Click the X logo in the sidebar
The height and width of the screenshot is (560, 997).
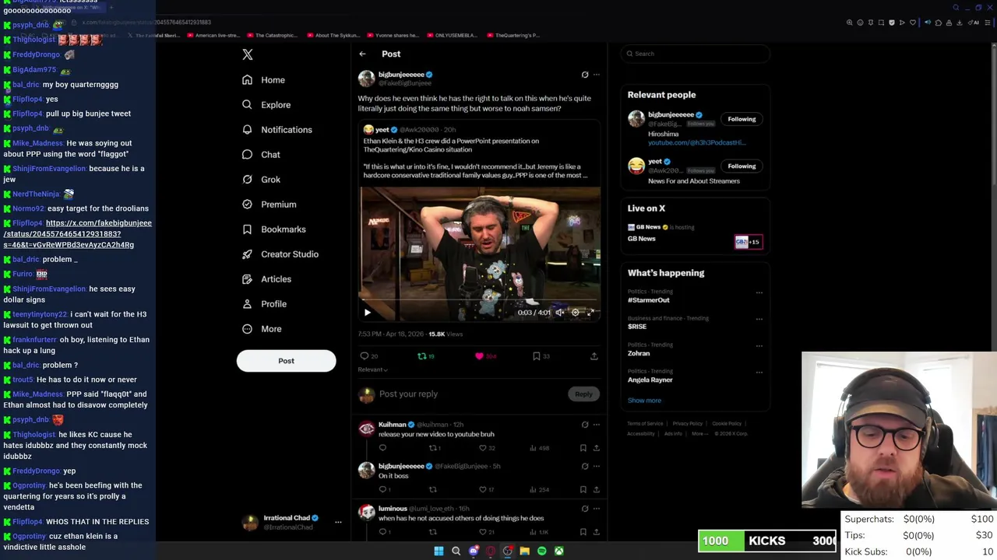[x=248, y=54]
